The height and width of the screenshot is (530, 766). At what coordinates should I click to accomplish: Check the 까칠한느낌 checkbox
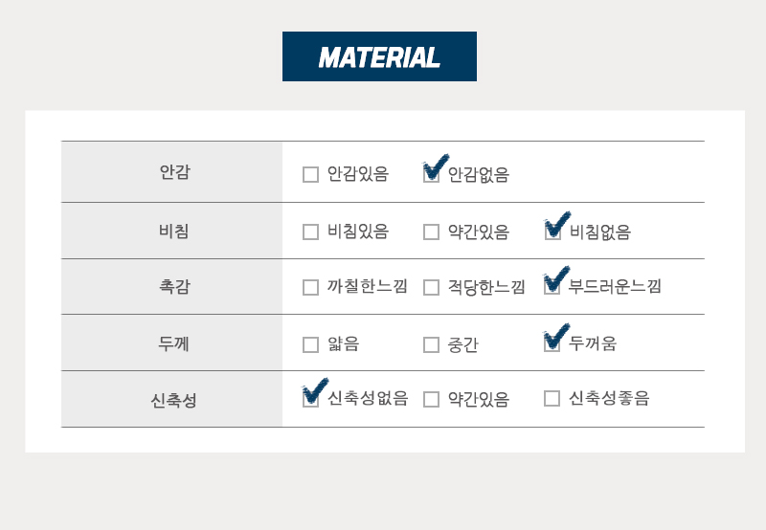tap(310, 287)
